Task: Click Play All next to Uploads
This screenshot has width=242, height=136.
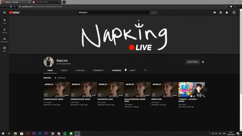Action: point(60,78)
